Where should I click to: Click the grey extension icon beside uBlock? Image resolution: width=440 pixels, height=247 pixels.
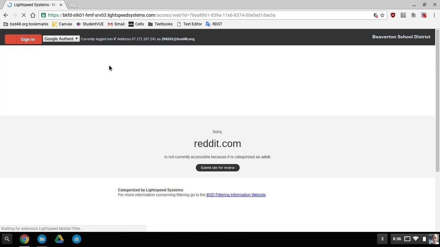pos(403,15)
